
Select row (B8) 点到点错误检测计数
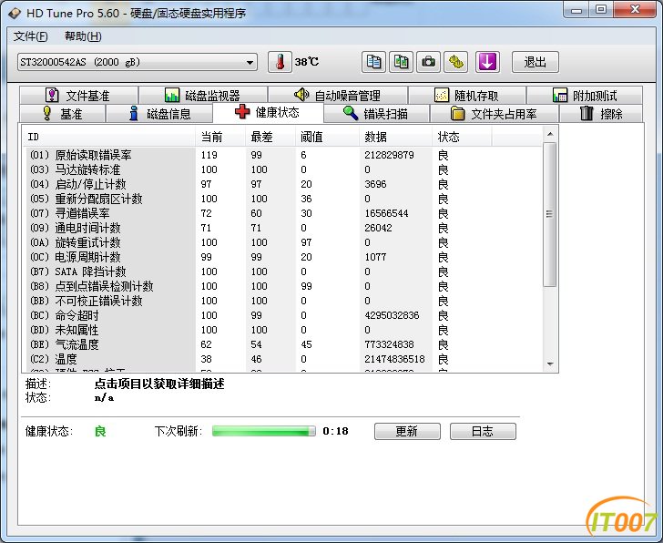click(283, 286)
